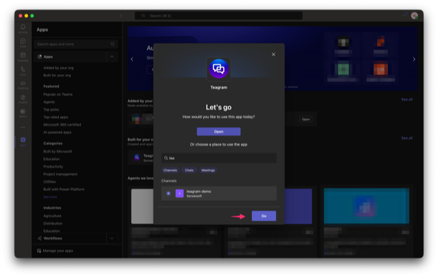The height and width of the screenshot is (277, 438).
Task: Click the Manage your apps icon
Action: [39, 251]
